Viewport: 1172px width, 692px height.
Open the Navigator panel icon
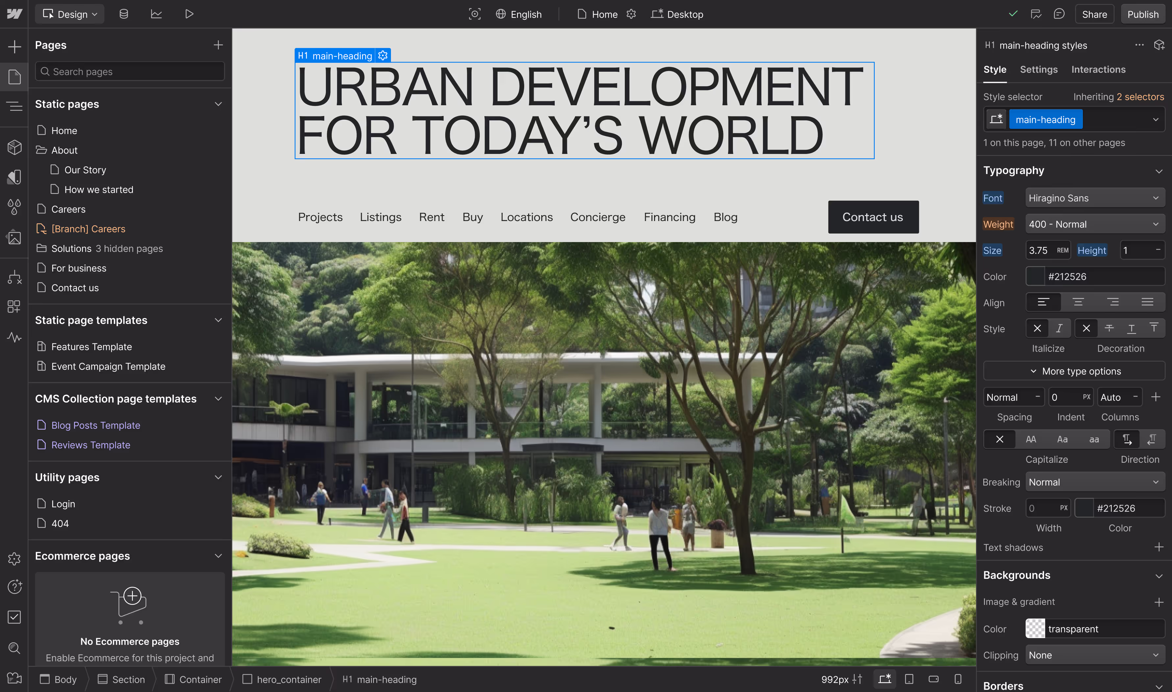pos(14,106)
